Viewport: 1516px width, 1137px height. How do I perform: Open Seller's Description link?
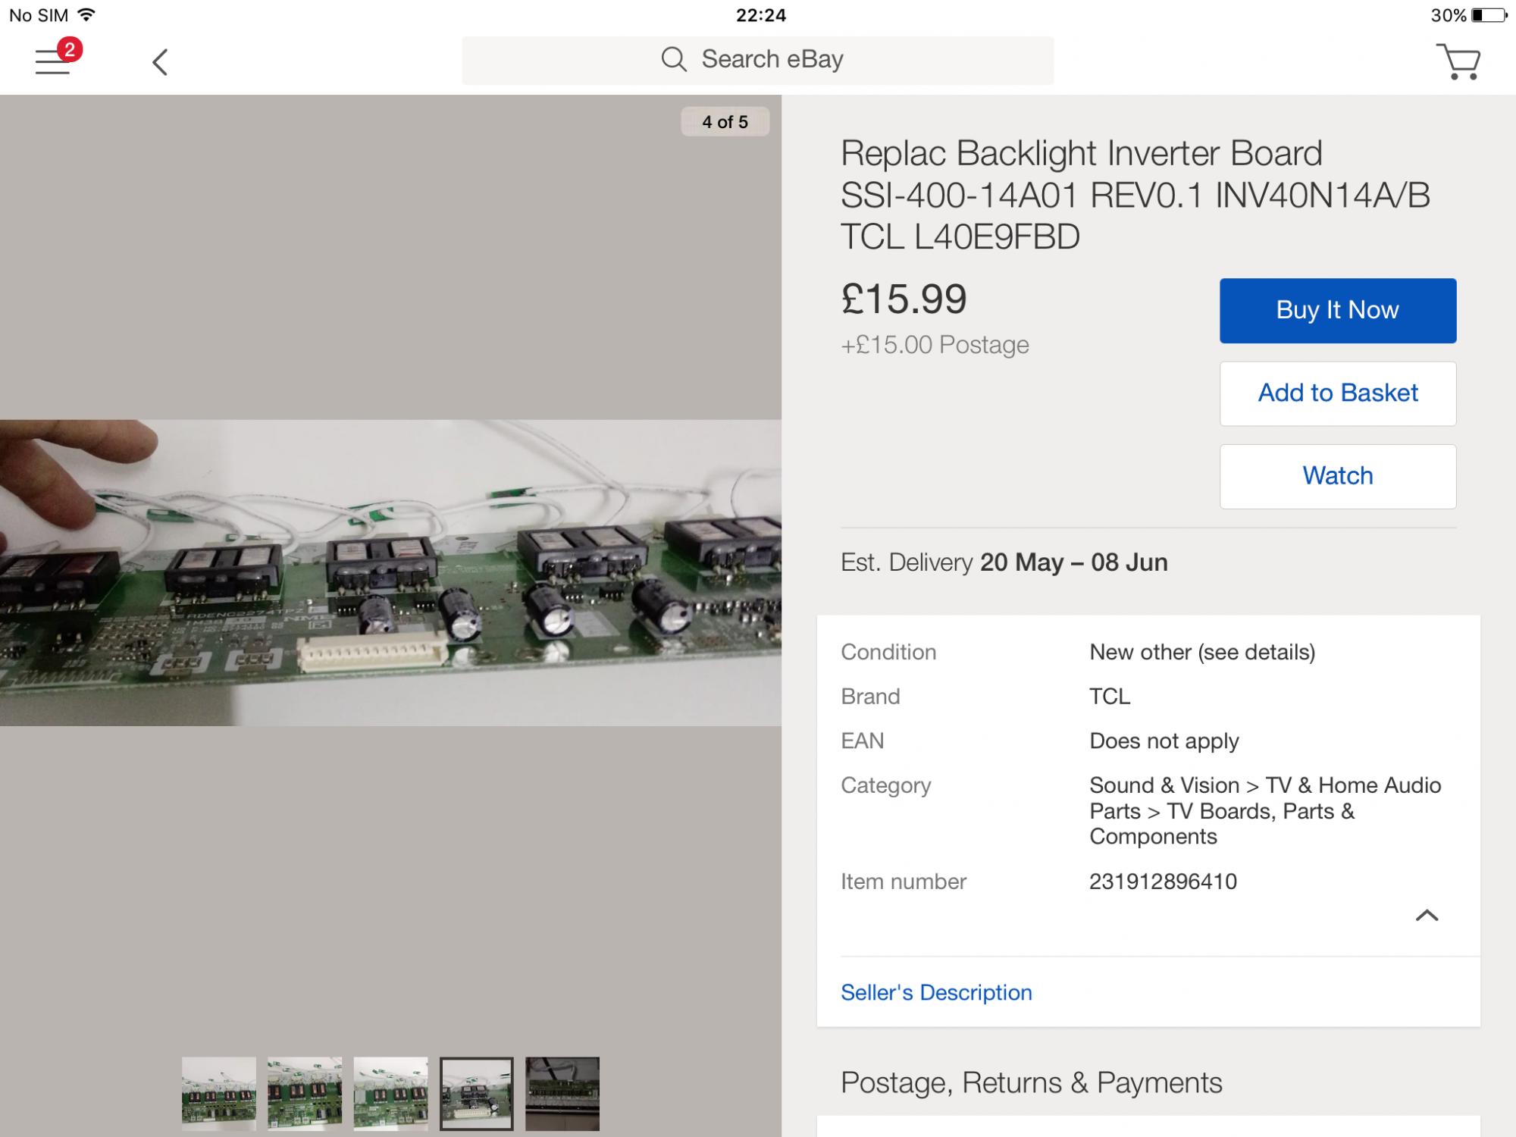936,992
